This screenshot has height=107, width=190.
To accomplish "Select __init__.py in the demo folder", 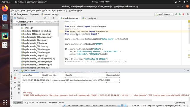I will click(x=28, y=28).
